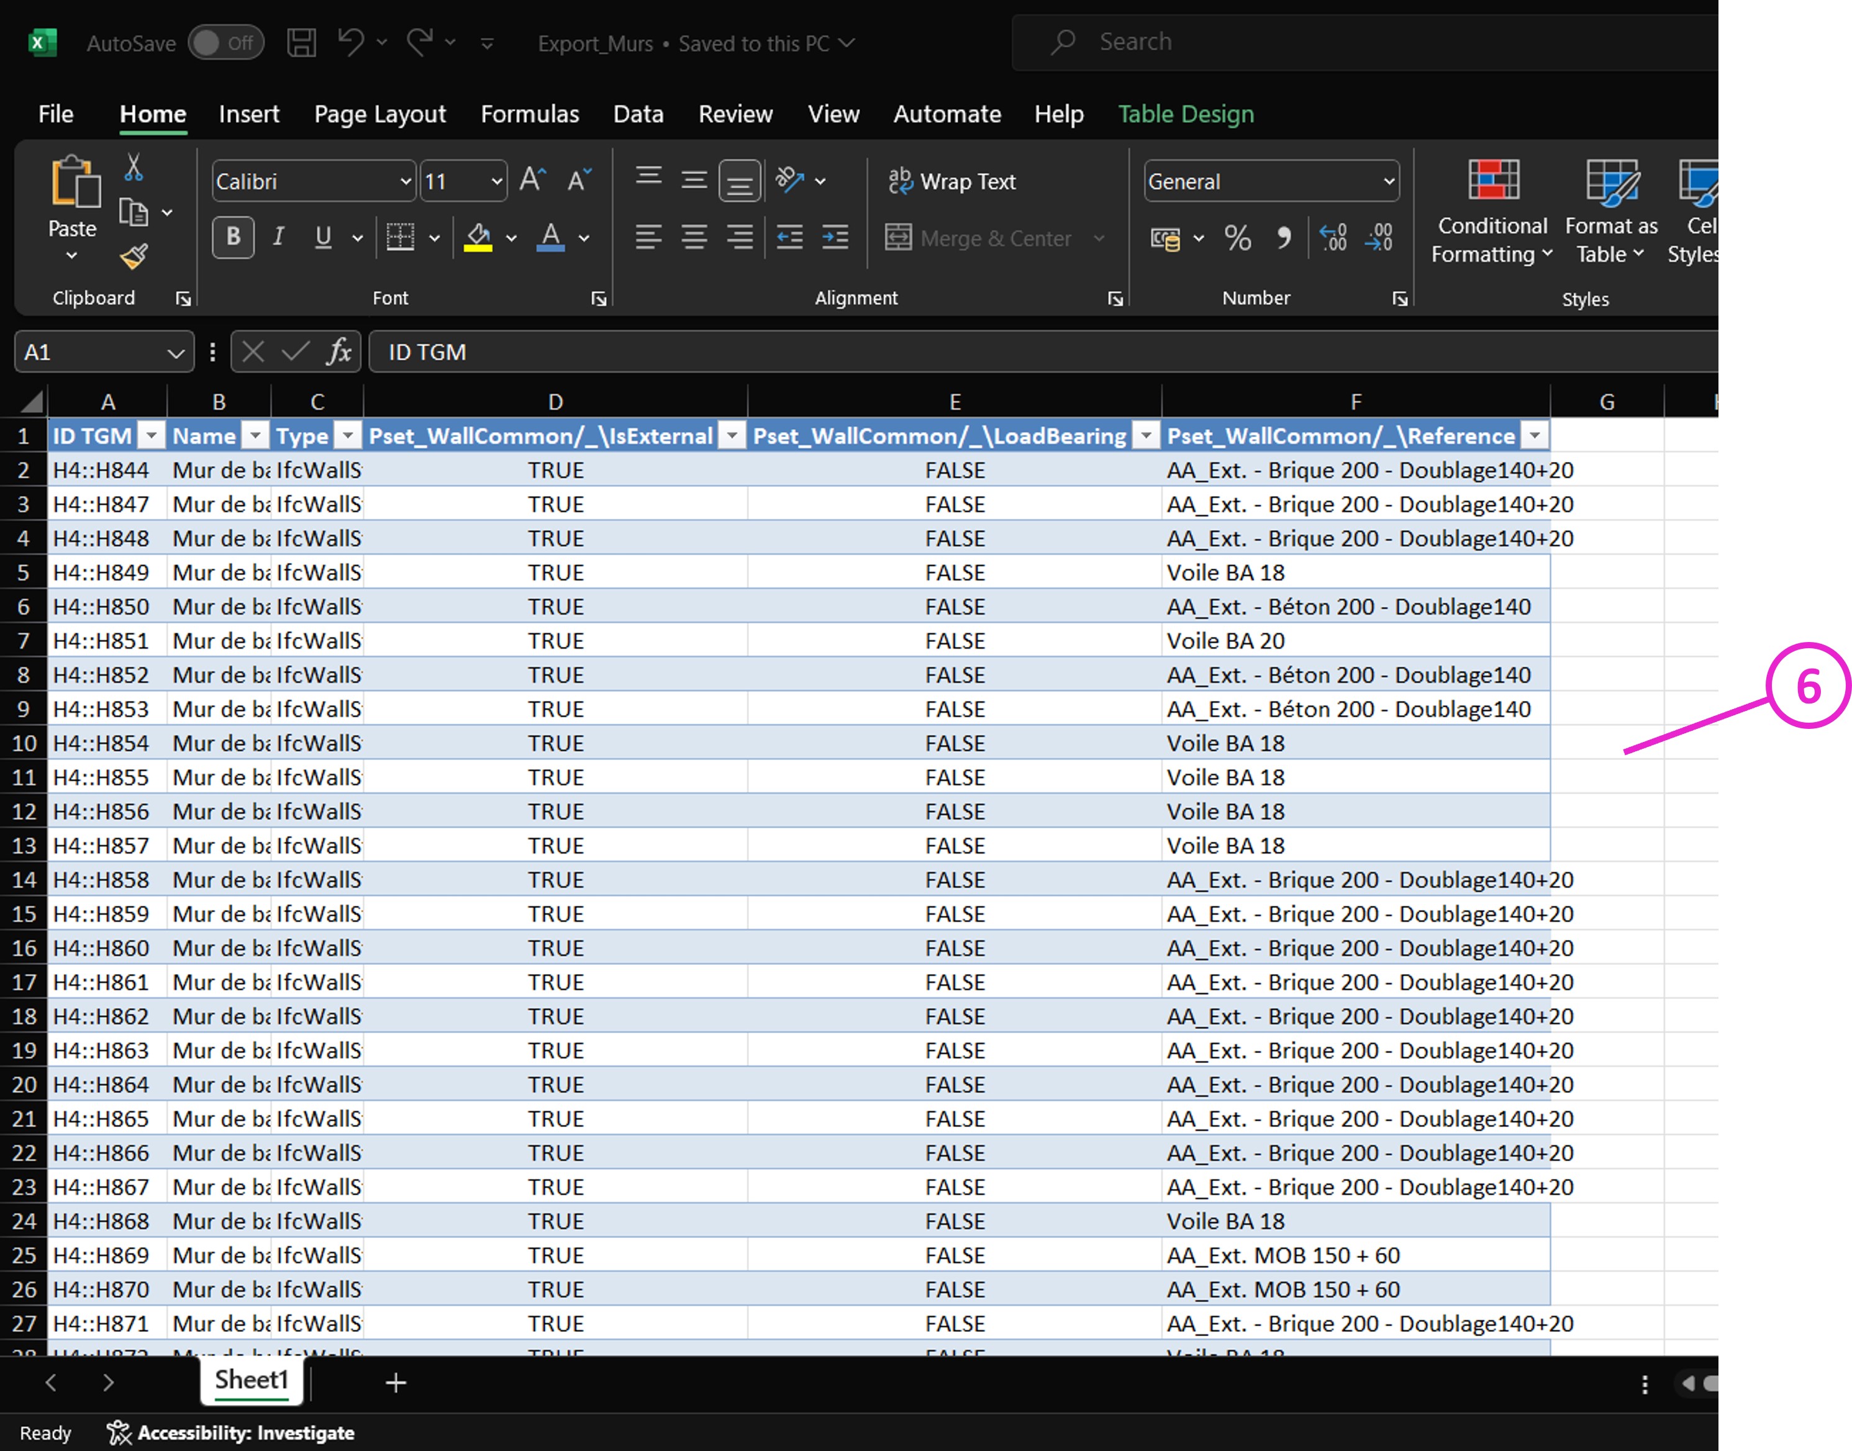Viewport: 1852px width, 1451px height.
Task: Click the Percent Style icon
Action: point(1237,238)
